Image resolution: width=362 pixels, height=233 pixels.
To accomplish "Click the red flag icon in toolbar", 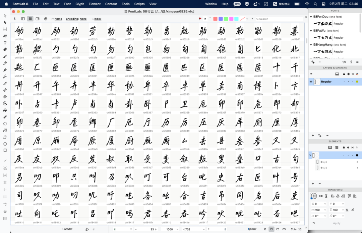I will pyautogui.click(x=200, y=19).
